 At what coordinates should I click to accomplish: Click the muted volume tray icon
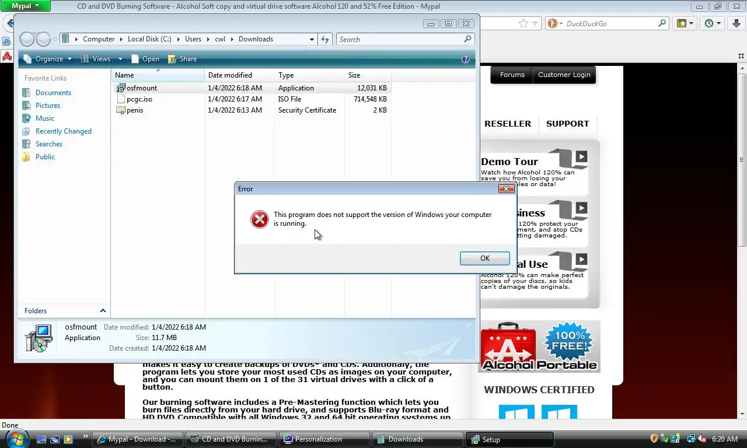pos(702,439)
